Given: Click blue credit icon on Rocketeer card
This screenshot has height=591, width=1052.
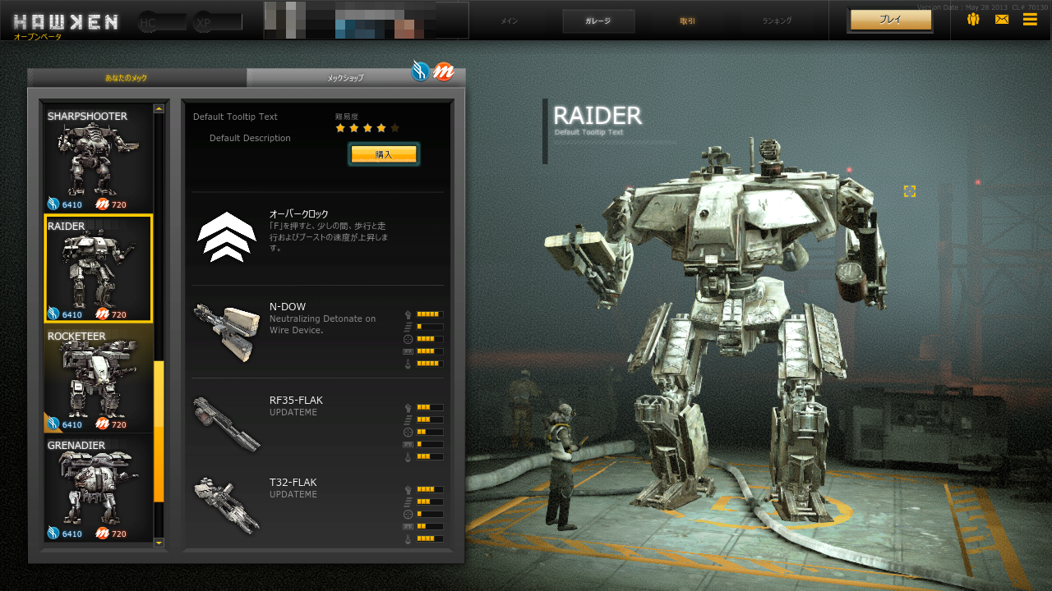Looking at the screenshot, I should point(53,424).
